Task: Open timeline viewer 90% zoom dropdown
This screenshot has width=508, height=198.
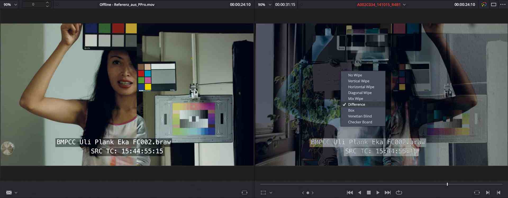Action: tap(265, 4)
